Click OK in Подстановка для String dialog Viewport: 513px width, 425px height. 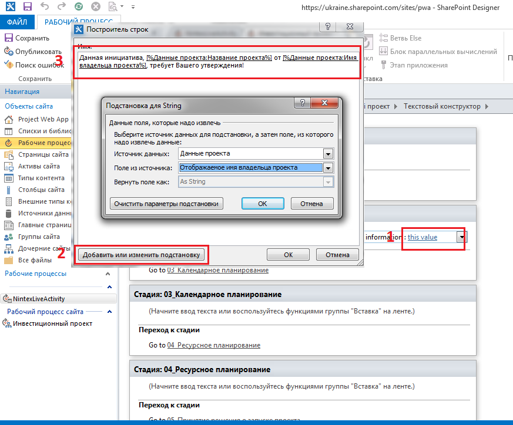click(x=263, y=204)
